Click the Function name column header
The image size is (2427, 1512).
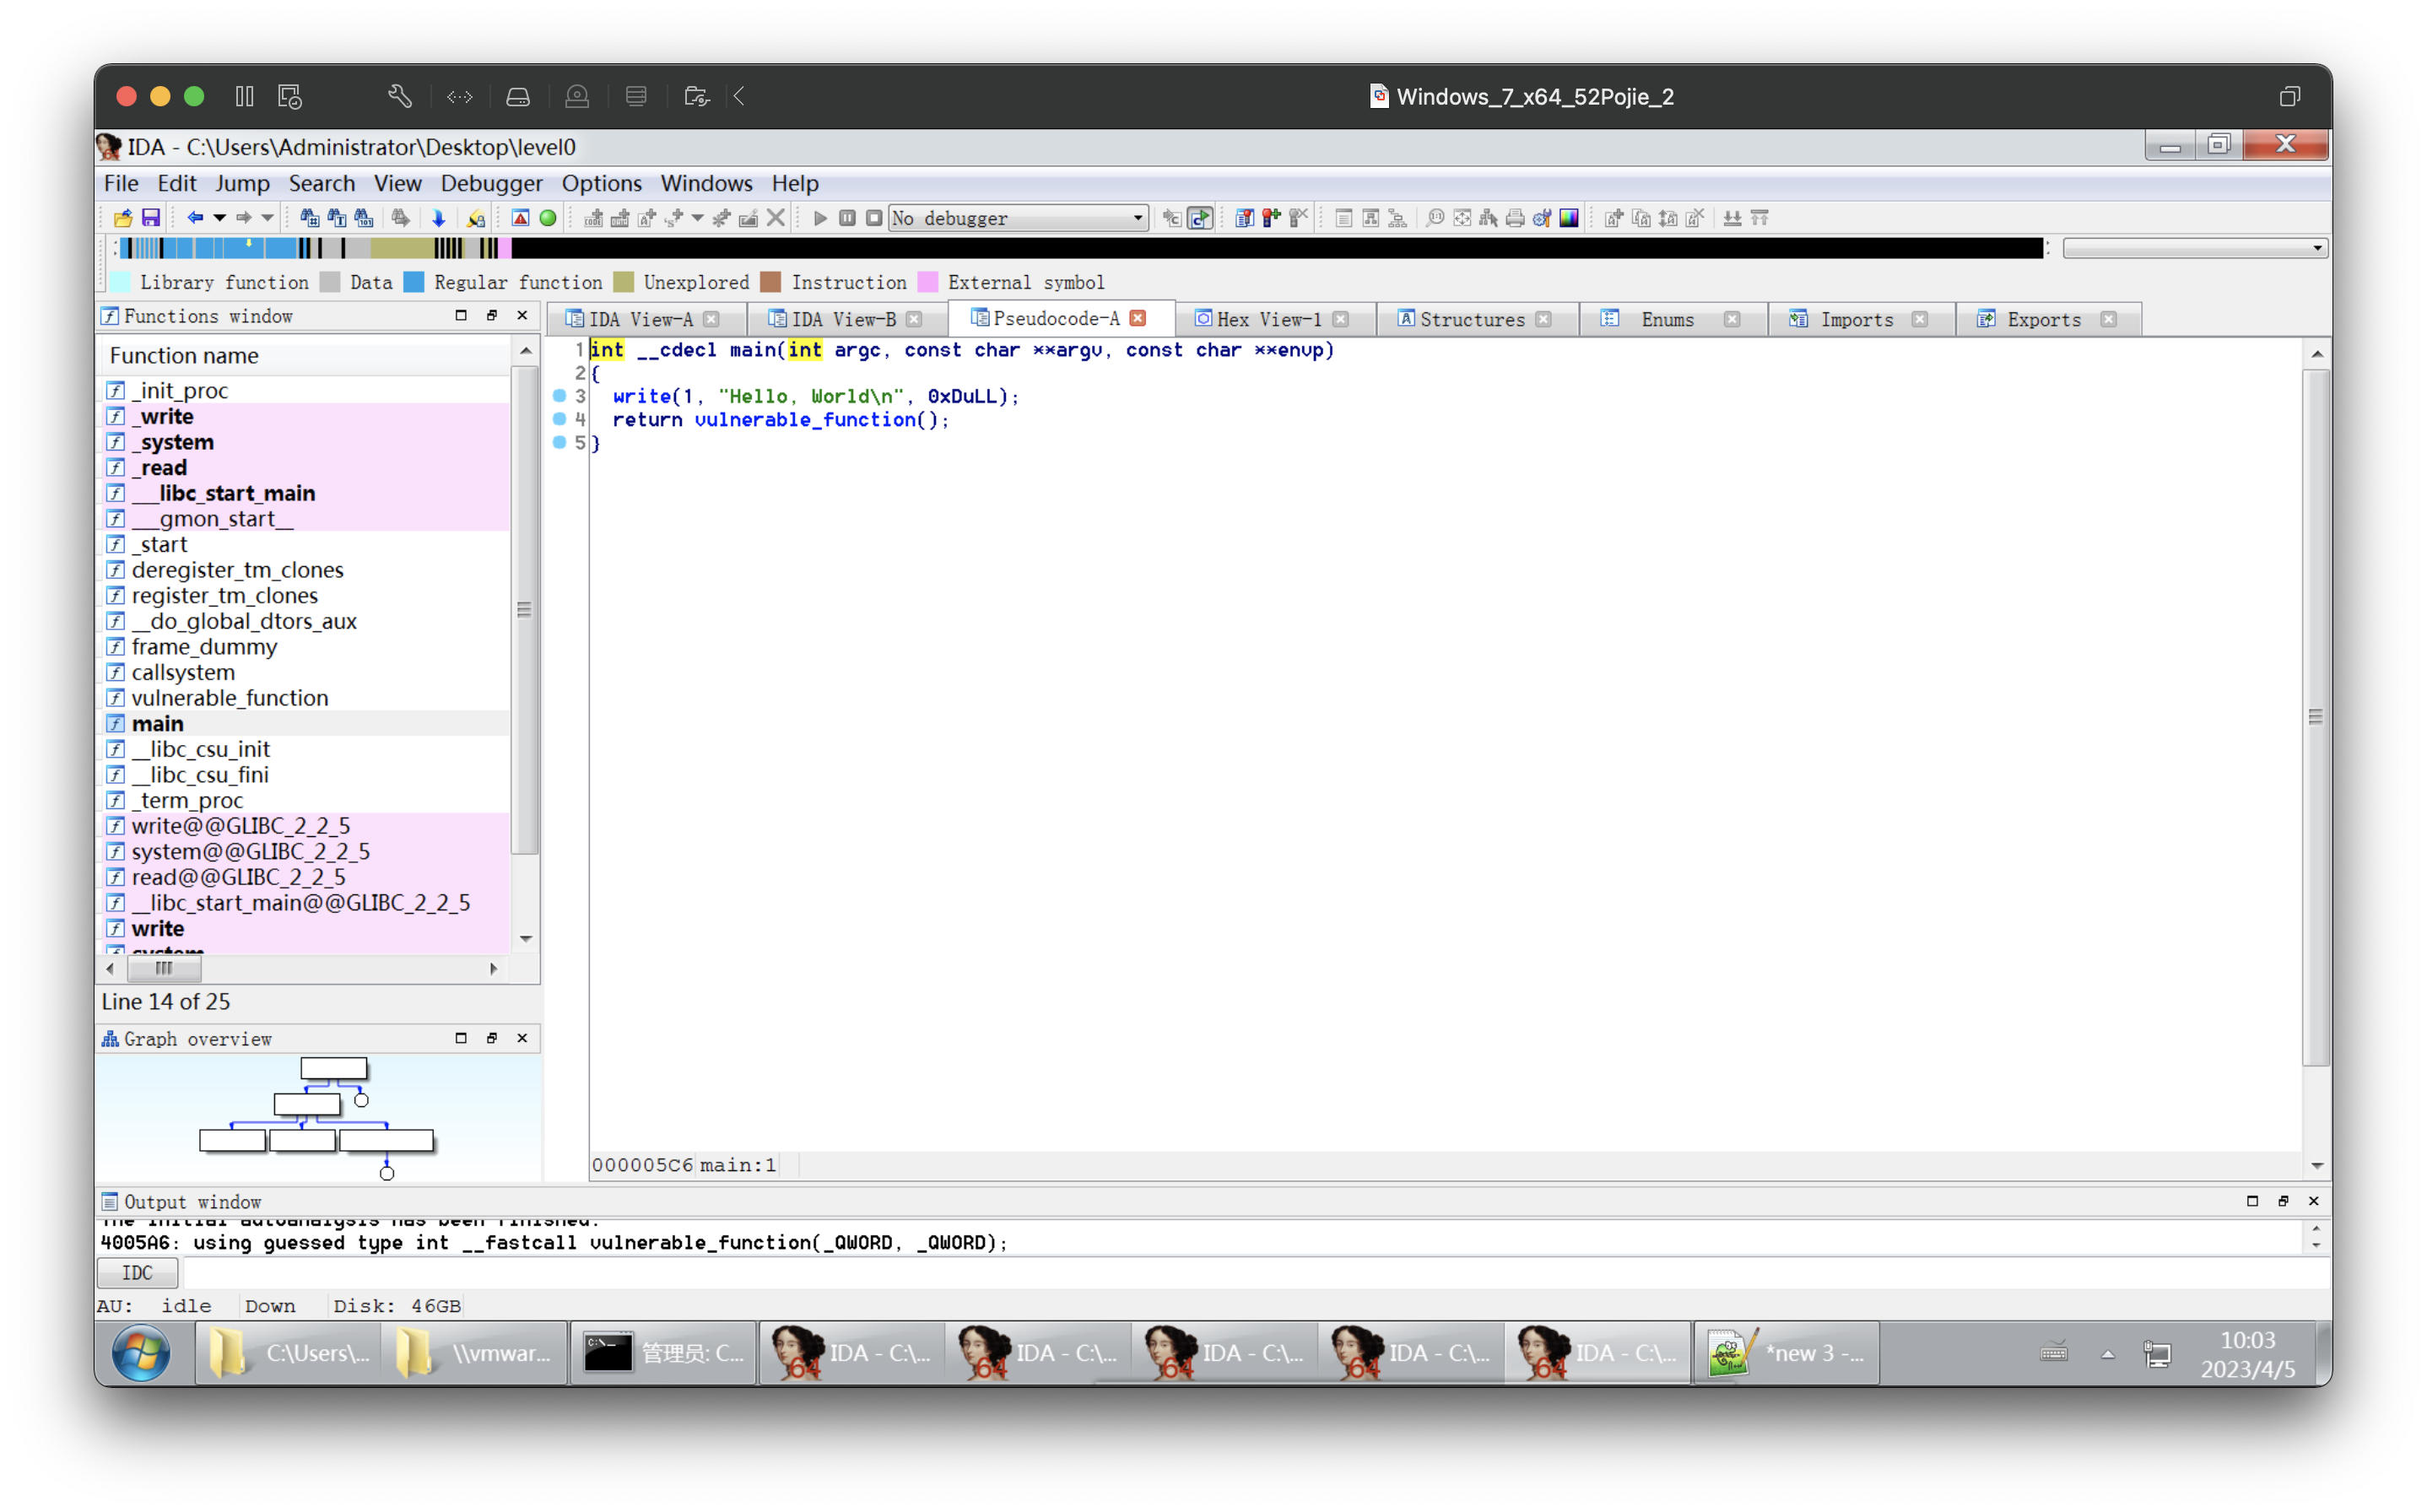click(305, 356)
